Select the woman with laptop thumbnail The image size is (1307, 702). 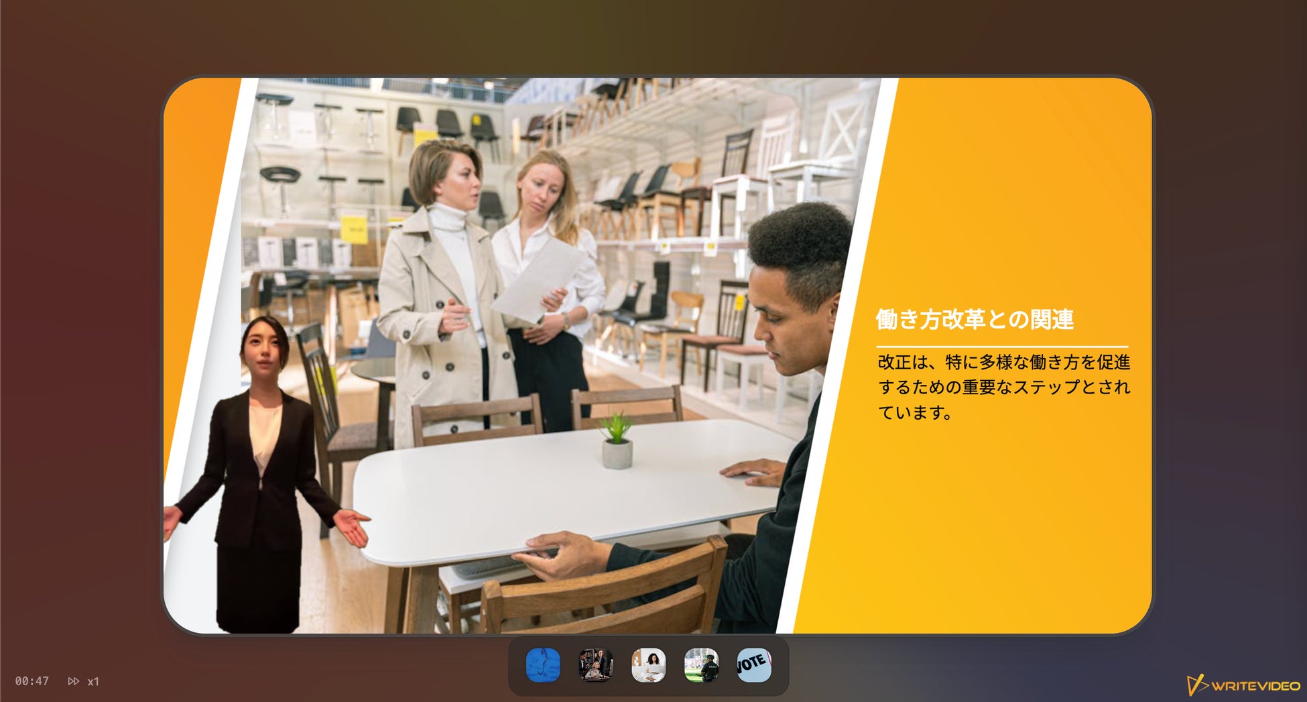pyautogui.click(x=649, y=665)
